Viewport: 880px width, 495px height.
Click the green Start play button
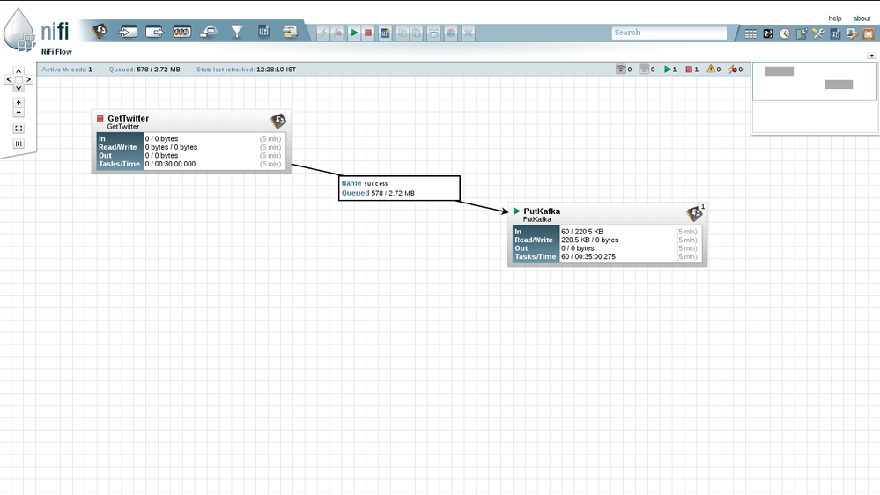[354, 33]
